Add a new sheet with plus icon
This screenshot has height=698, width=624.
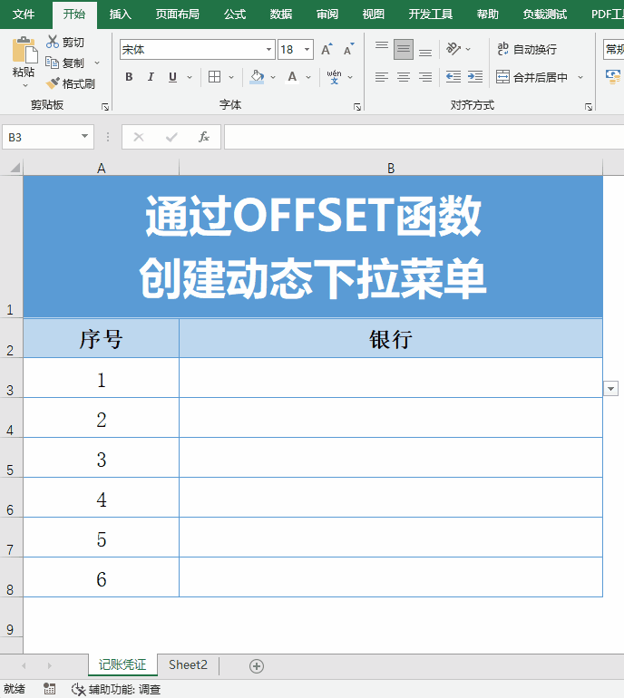pos(257,666)
